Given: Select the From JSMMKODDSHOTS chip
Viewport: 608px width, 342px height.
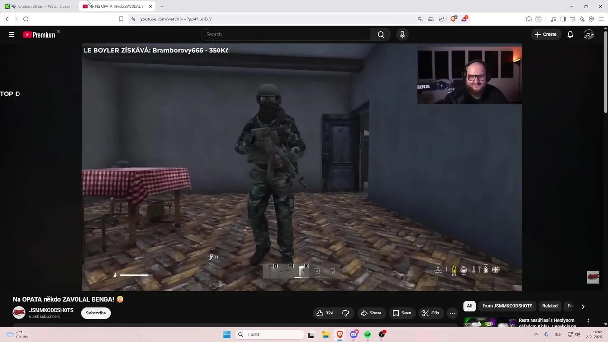Looking at the screenshot, I should [x=507, y=306].
